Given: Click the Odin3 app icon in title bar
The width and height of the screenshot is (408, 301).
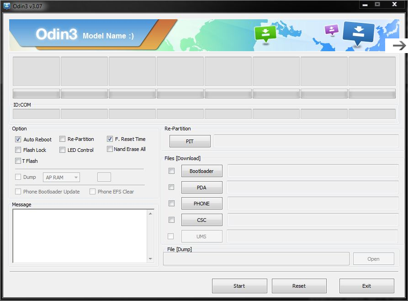Looking at the screenshot, I should [7, 6].
